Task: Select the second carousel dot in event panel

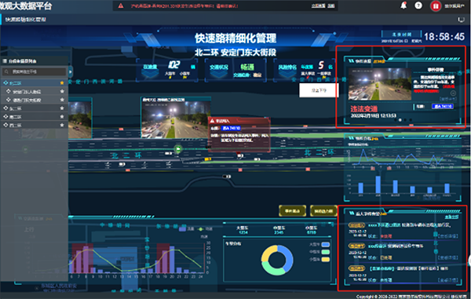Action: click(400, 120)
